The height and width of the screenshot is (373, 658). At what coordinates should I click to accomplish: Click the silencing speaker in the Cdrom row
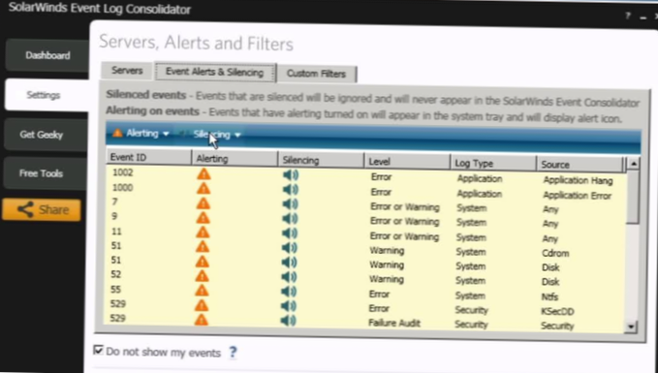point(290,248)
